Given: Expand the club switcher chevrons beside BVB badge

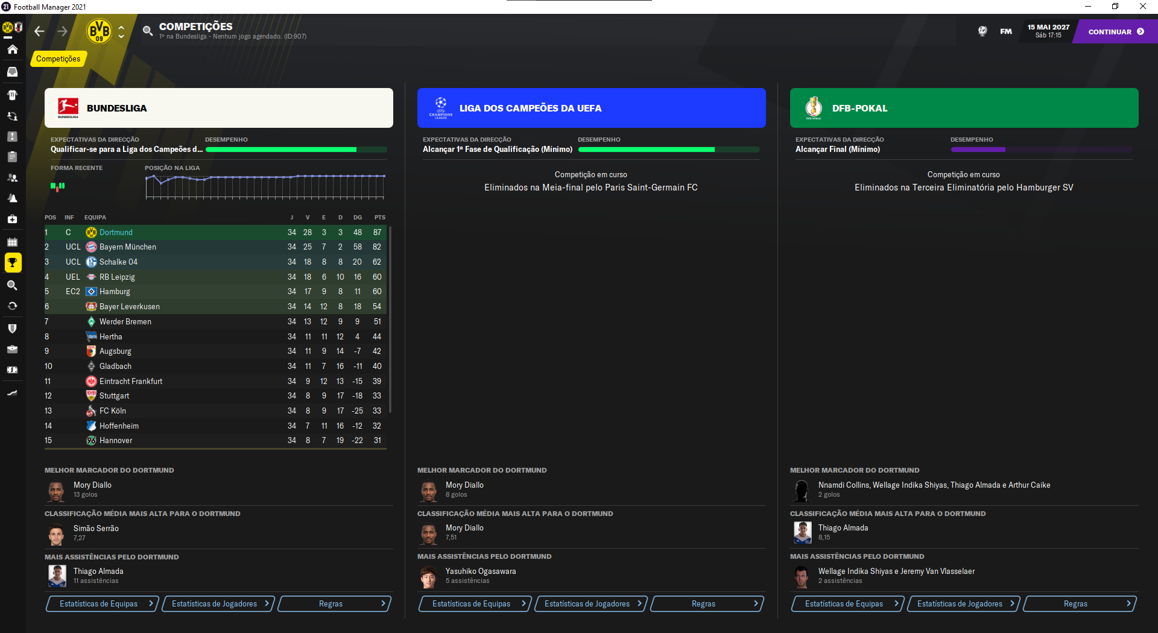Looking at the screenshot, I should click(x=121, y=31).
